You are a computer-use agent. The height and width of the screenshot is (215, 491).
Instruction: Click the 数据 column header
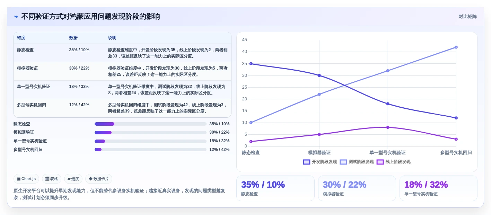click(73, 38)
